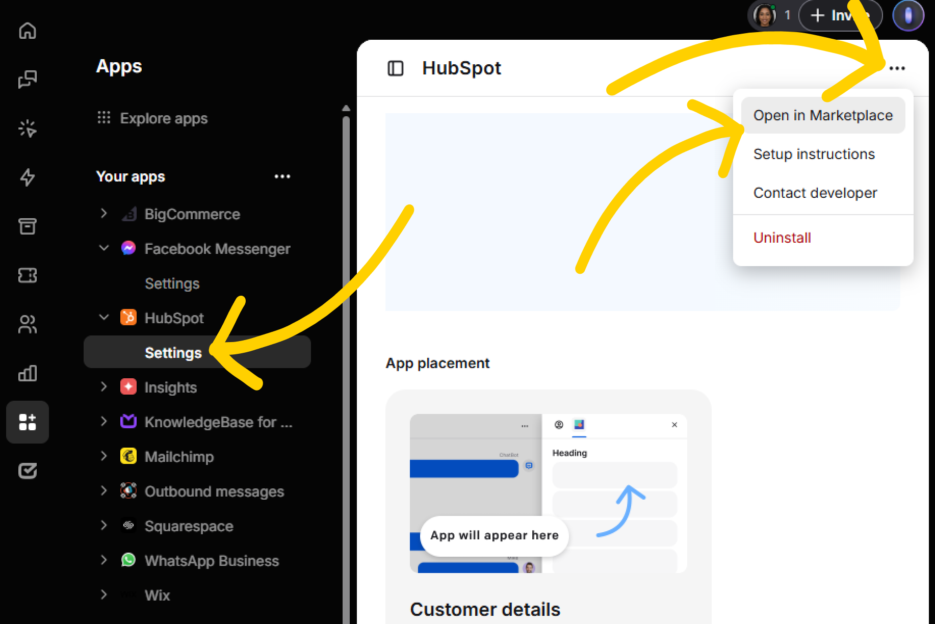Collapse the Facebook Messenger app entry

[103, 248]
